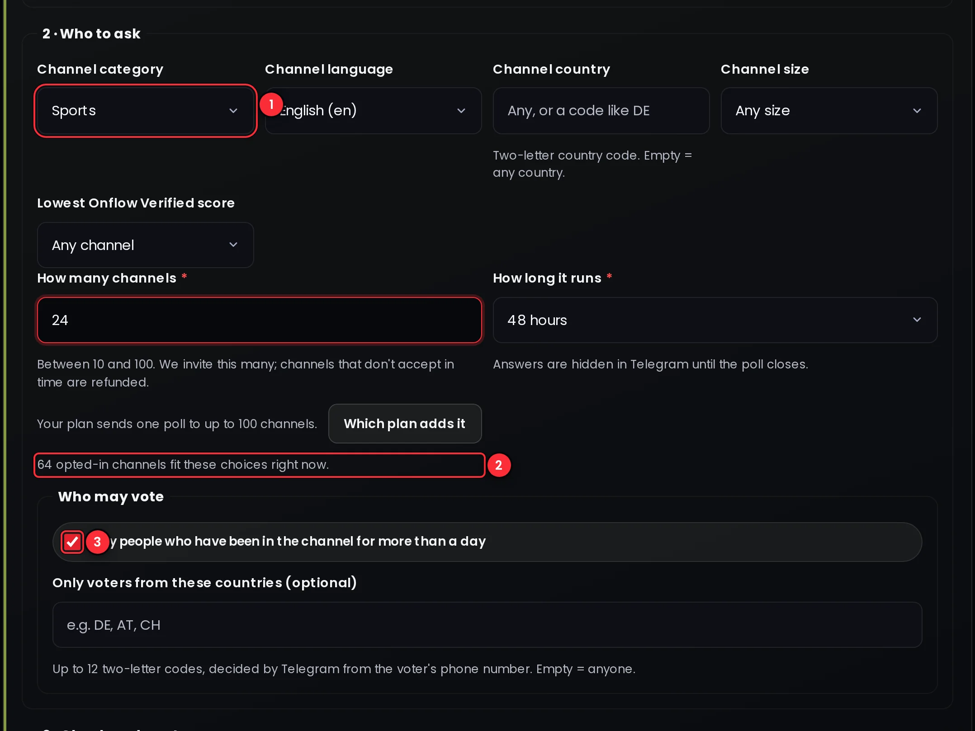Open the Lowest Onflow Verified score dropdown
The image size is (975, 731).
[145, 245]
